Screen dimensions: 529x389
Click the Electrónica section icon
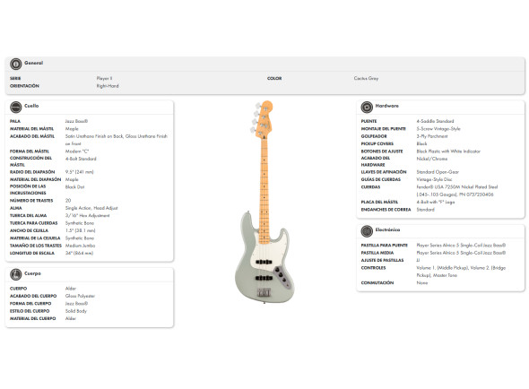pyautogui.click(x=367, y=231)
